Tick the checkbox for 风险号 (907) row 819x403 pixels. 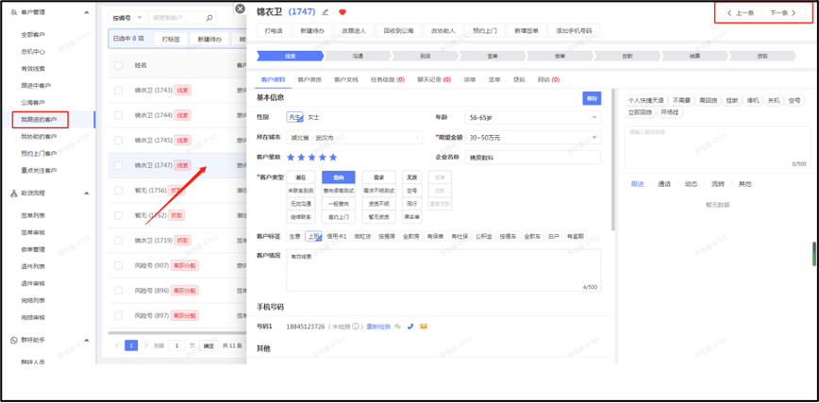coord(119,265)
